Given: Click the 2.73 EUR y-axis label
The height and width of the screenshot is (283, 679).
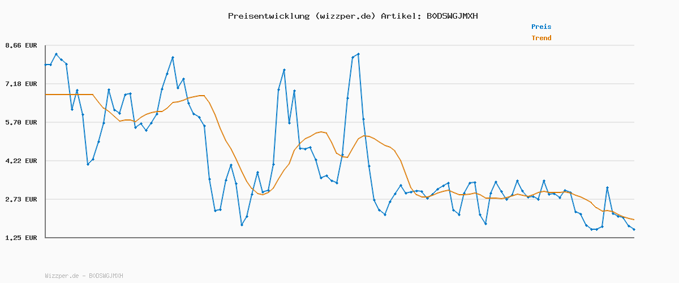Looking at the screenshot, I should (21, 199).
